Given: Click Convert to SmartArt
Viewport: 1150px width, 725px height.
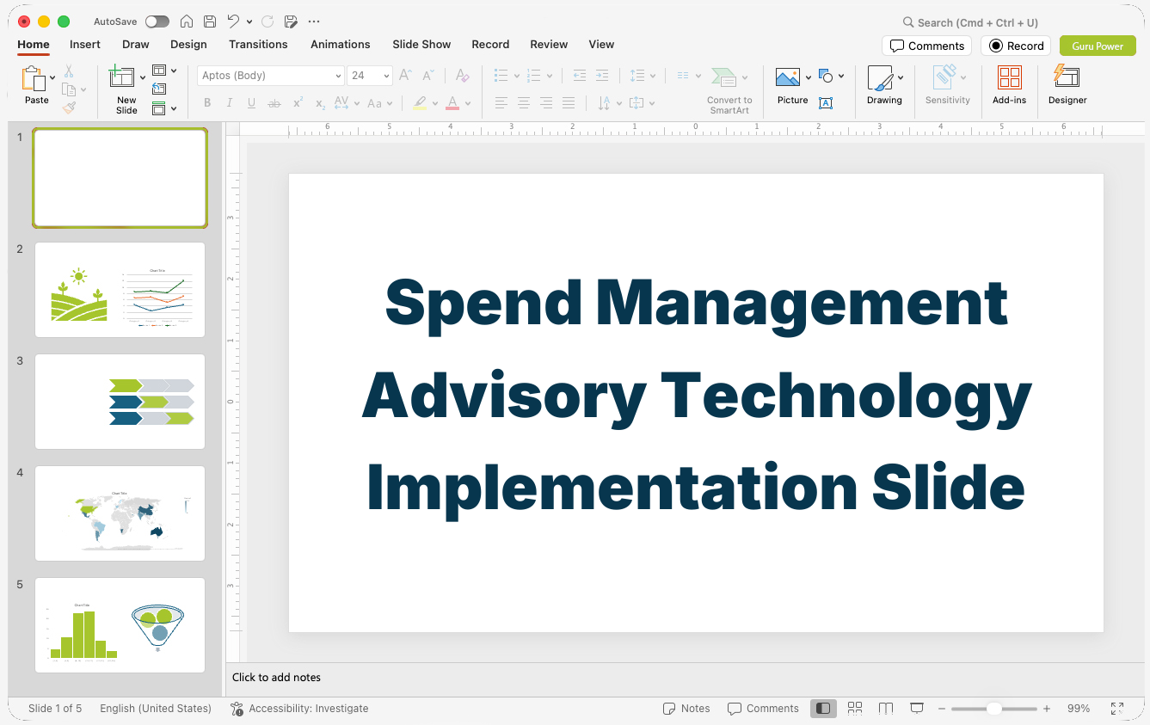Looking at the screenshot, I should click(729, 90).
